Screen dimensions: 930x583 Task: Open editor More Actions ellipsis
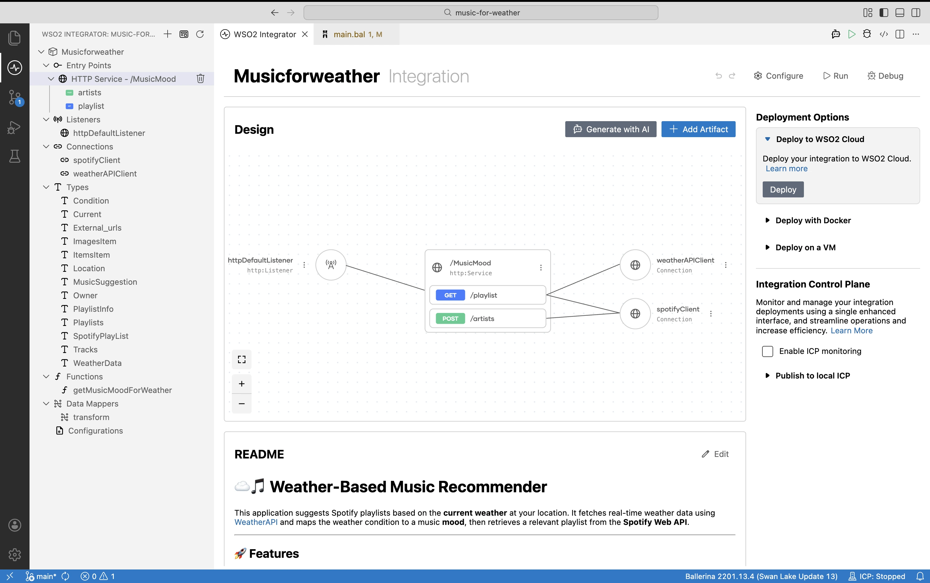[x=916, y=34]
